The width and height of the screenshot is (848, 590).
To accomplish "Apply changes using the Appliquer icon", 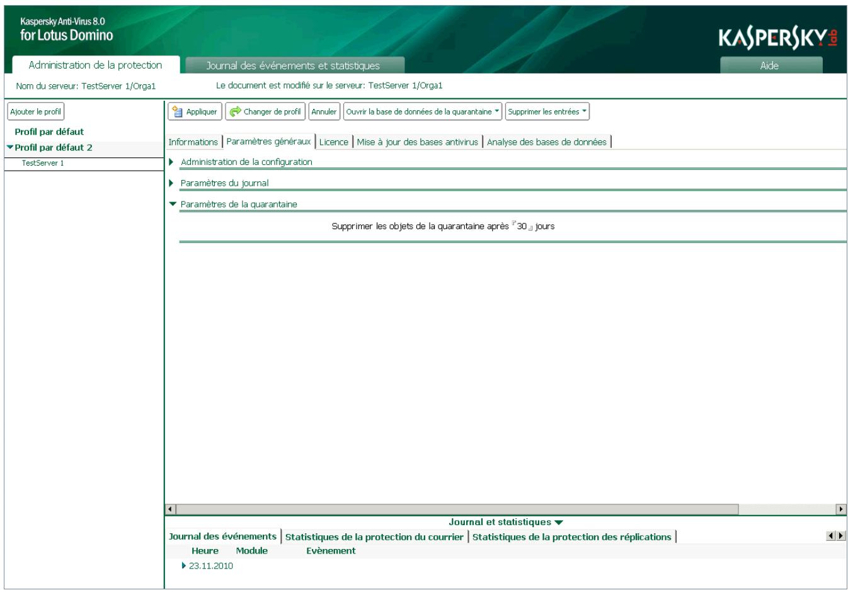I will click(178, 112).
